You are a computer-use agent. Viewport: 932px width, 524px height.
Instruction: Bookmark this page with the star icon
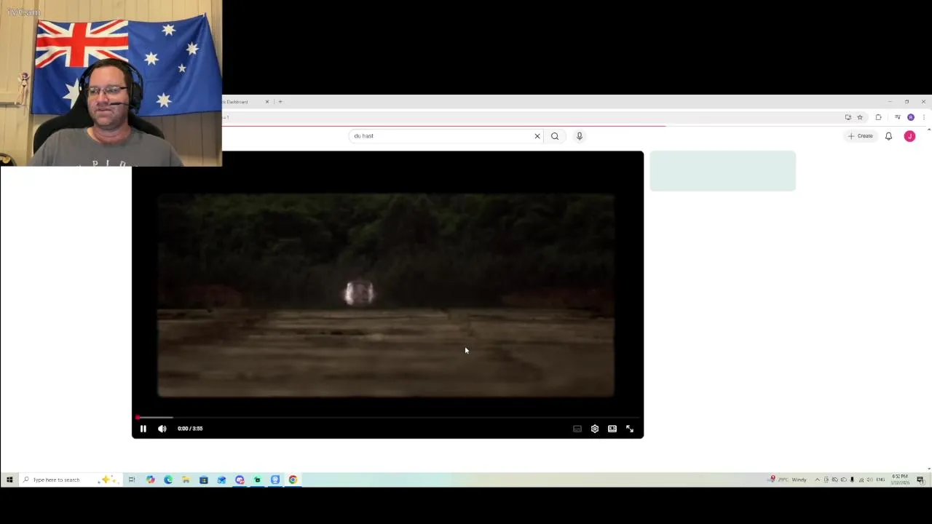click(x=860, y=117)
